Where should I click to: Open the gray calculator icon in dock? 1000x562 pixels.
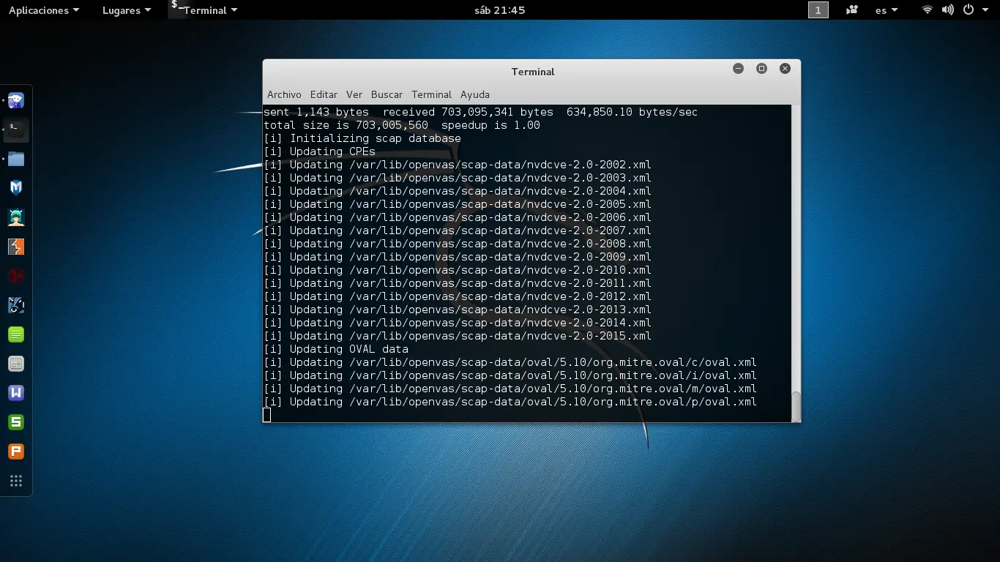coord(16,364)
